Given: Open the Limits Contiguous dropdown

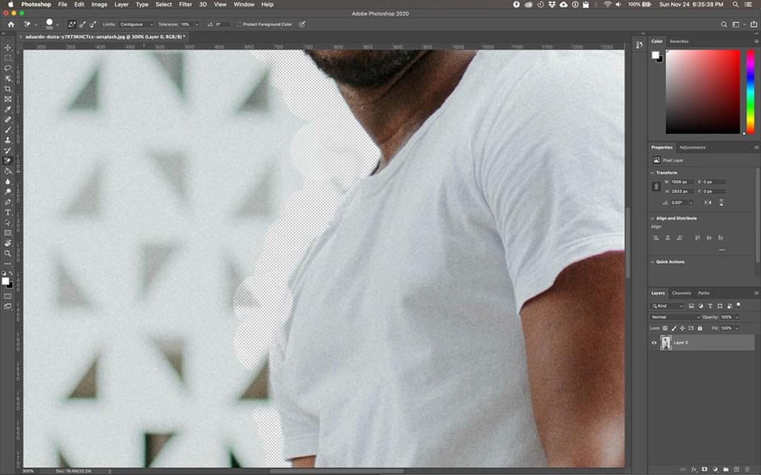Looking at the screenshot, I should (137, 24).
